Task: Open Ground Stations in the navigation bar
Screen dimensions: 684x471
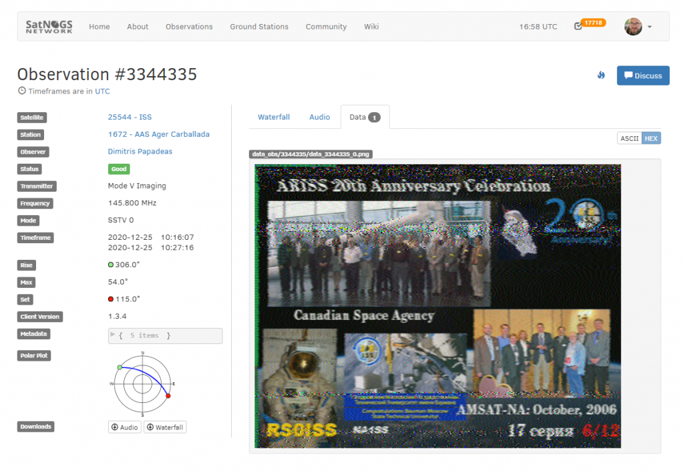Action: [x=259, y=27]
